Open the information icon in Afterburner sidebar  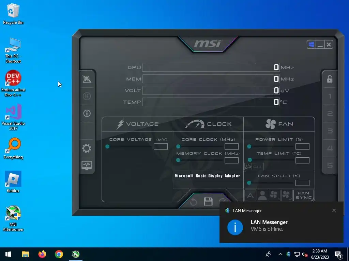pyautogui.click(x=87, y=113)
